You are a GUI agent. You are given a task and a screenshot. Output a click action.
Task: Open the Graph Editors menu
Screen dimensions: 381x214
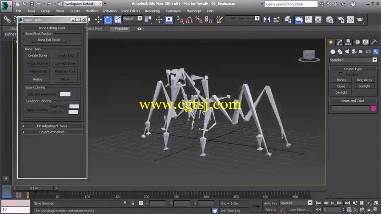click(130, 11)
